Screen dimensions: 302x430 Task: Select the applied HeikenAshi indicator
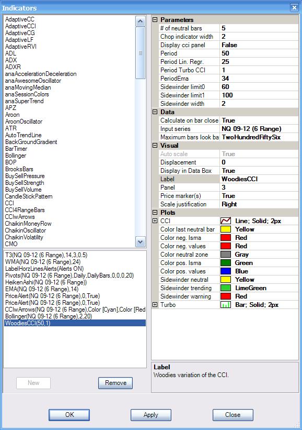(45, 282)
